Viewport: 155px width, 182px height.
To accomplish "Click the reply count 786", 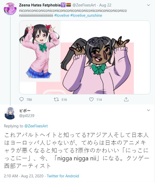I will tap(29, 100).
